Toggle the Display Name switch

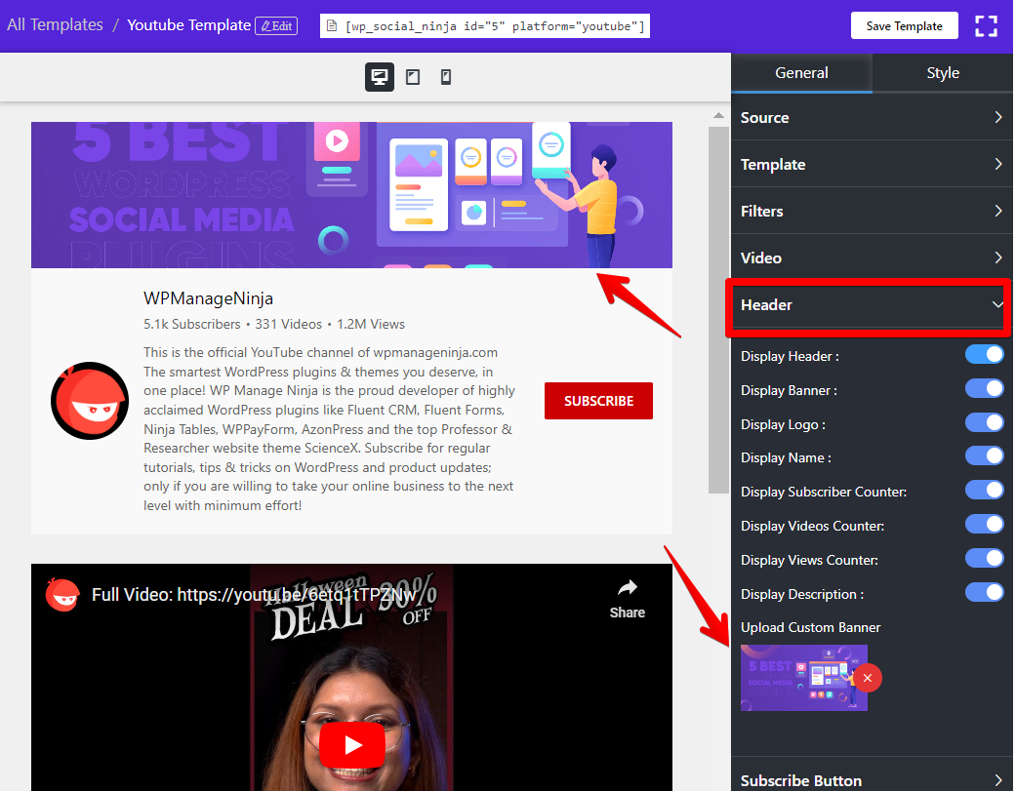click(x=984, y=456)
